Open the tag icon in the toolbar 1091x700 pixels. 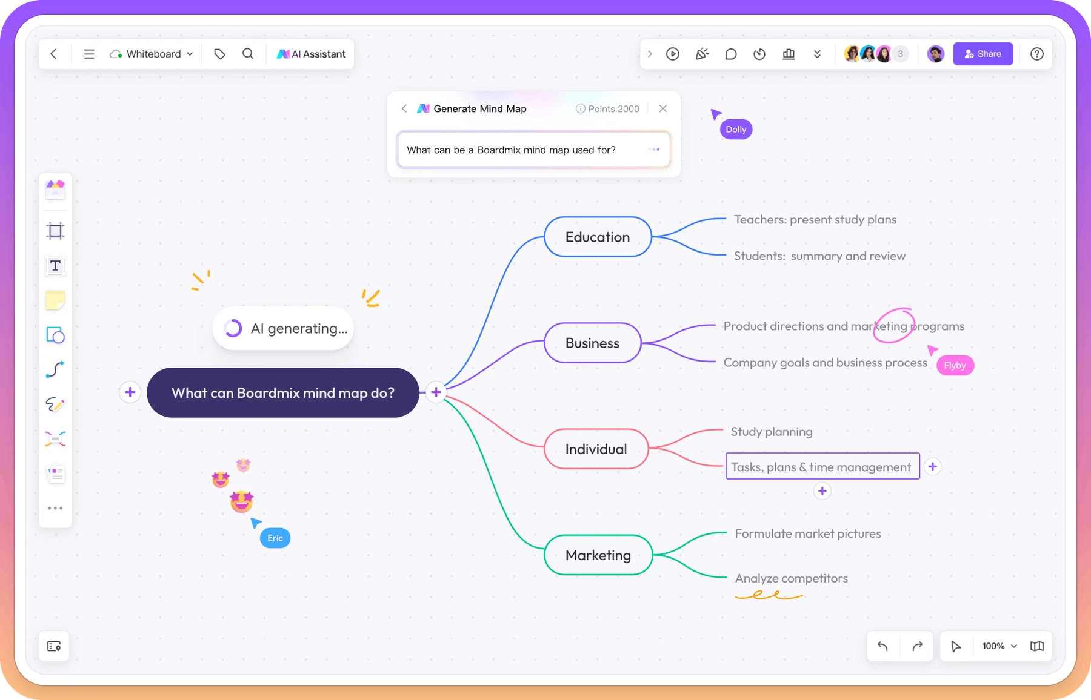pos(219,54)
